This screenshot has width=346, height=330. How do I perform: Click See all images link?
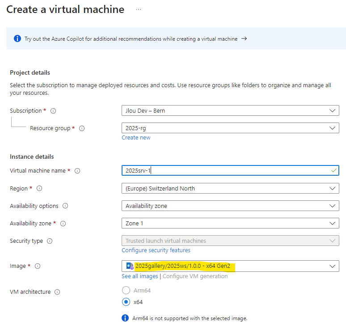pyautogui.click(x=139, y=276)
